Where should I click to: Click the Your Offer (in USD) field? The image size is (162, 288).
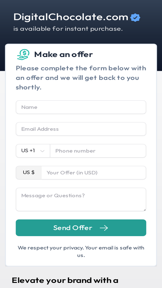point(94,173)
